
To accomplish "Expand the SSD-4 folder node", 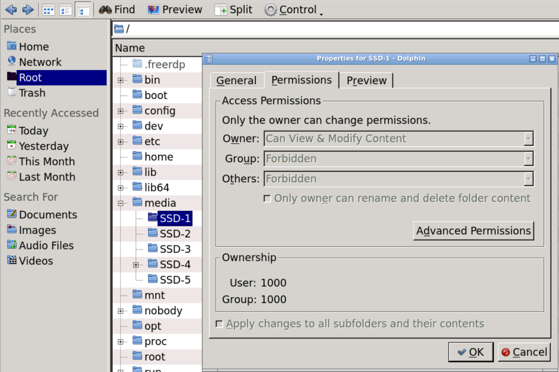I will point(136,265).
